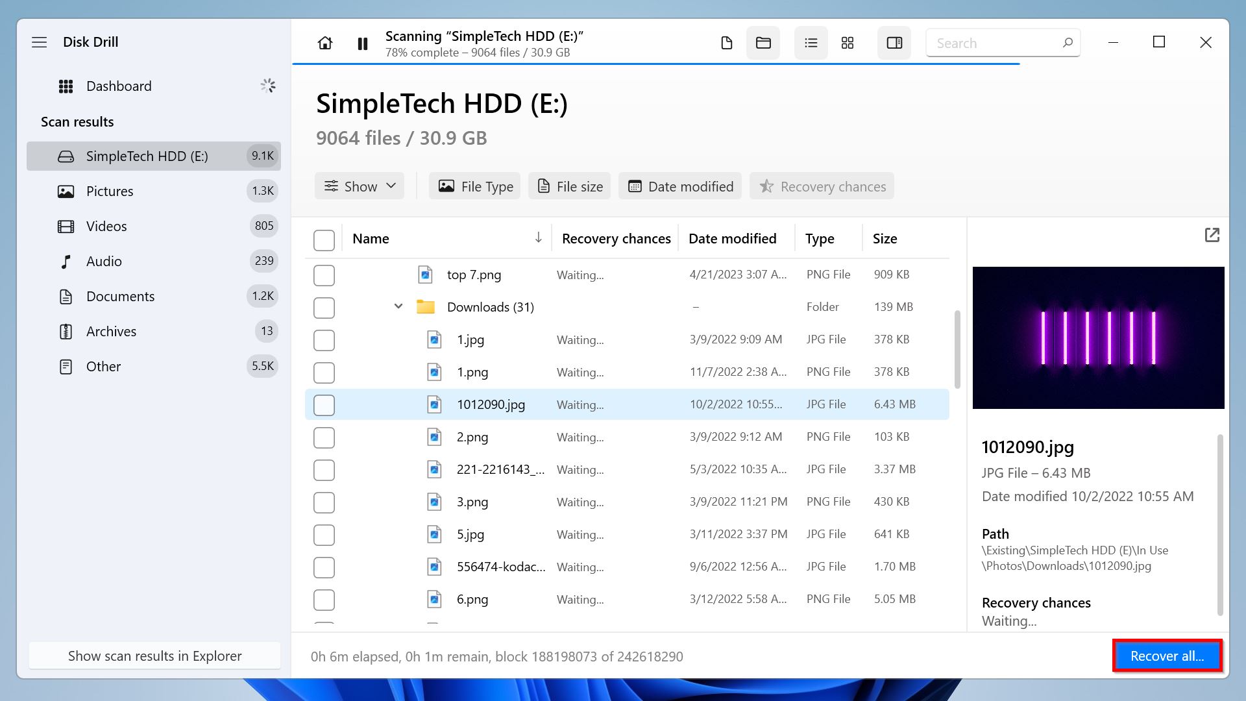Click the list view icon
This screenshot has width=1246, height=701.
click(x=809, y=43)
